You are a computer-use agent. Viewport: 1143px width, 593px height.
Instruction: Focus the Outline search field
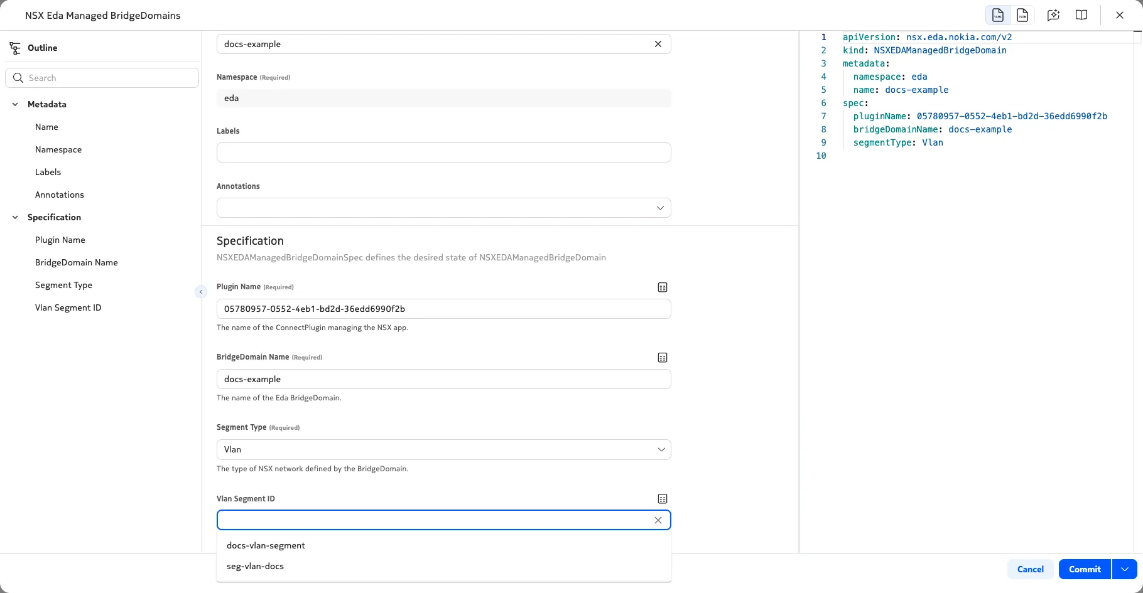click(x=102, y=78)
